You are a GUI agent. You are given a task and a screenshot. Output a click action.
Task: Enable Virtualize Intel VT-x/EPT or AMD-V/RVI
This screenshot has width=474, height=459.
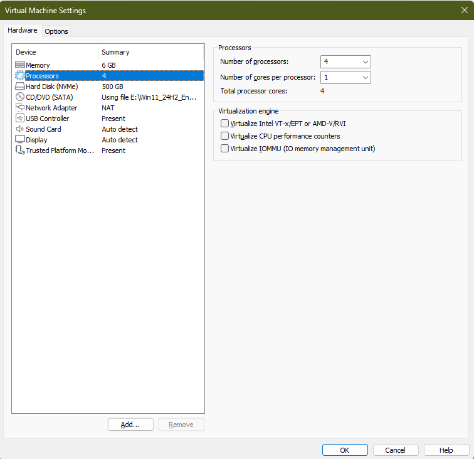click(x=225, y=124)
